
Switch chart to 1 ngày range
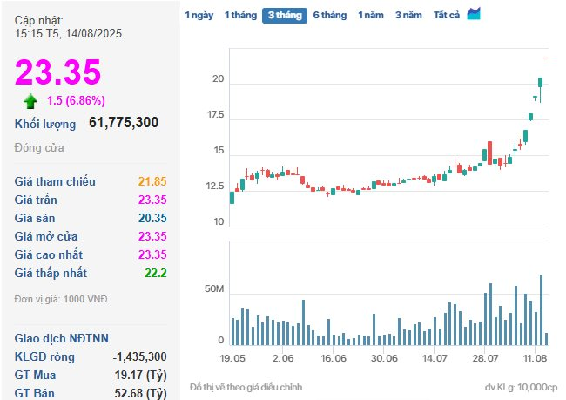[199, 15]
